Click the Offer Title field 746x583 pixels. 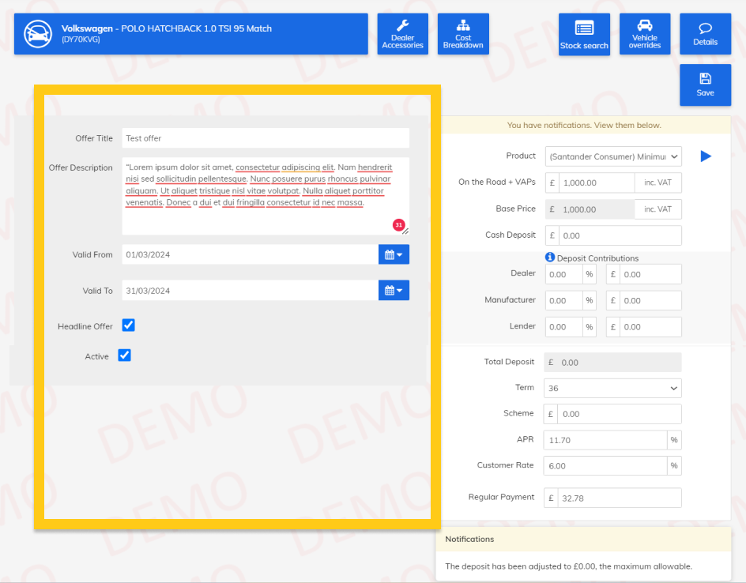[x=266, y=138]
